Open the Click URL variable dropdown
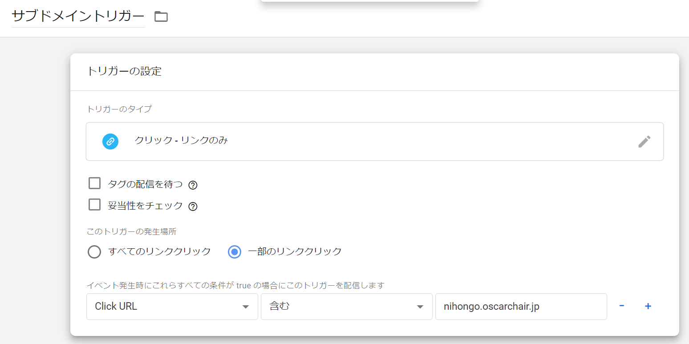This screenshot has height=344, width=689. [x=172, y=307]
